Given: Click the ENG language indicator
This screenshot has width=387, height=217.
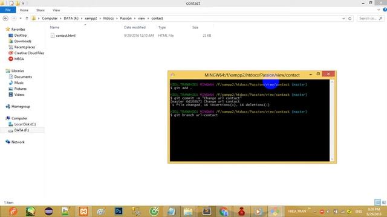Looking at the screenshot, I should pyautogui.click(x=359, y=212).
